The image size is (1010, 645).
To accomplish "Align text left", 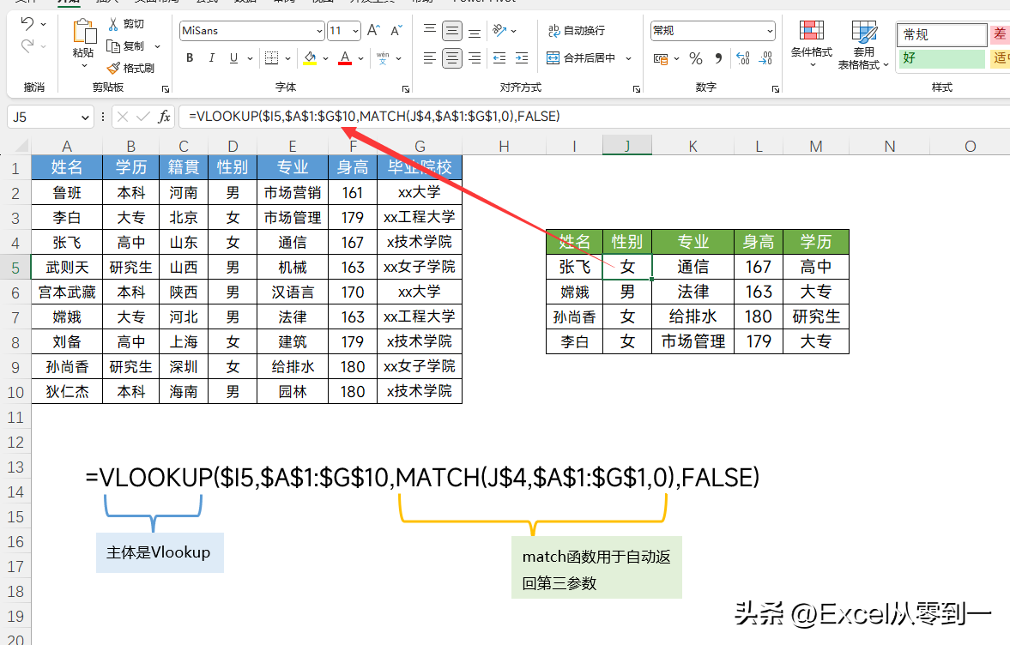I will (430, 58).
